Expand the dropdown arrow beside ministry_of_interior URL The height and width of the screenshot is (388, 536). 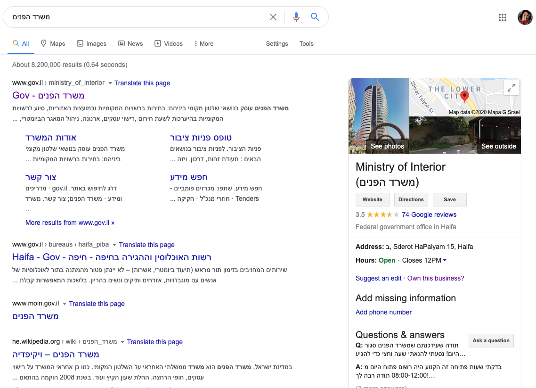coord(110,83)
